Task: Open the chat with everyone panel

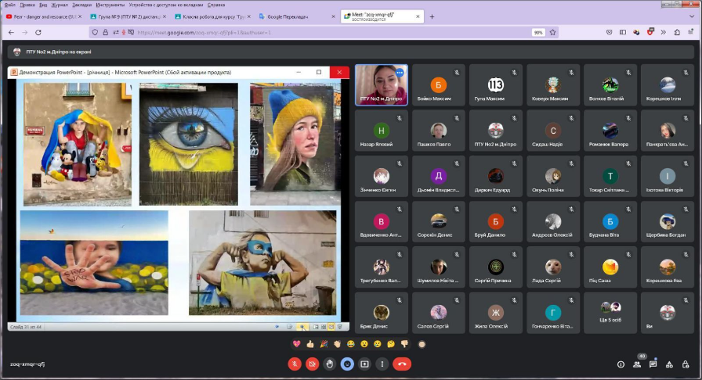Action: 653,364
